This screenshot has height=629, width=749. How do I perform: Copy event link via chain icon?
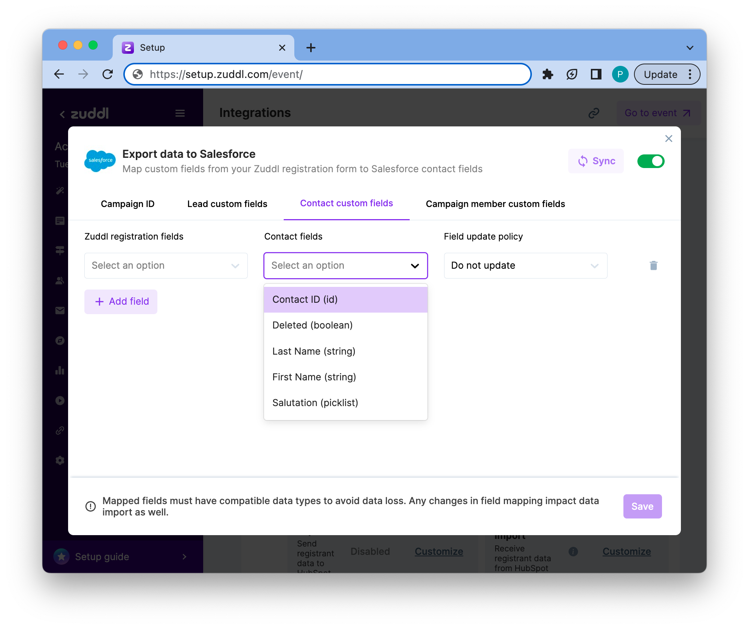tap(594, 113)
